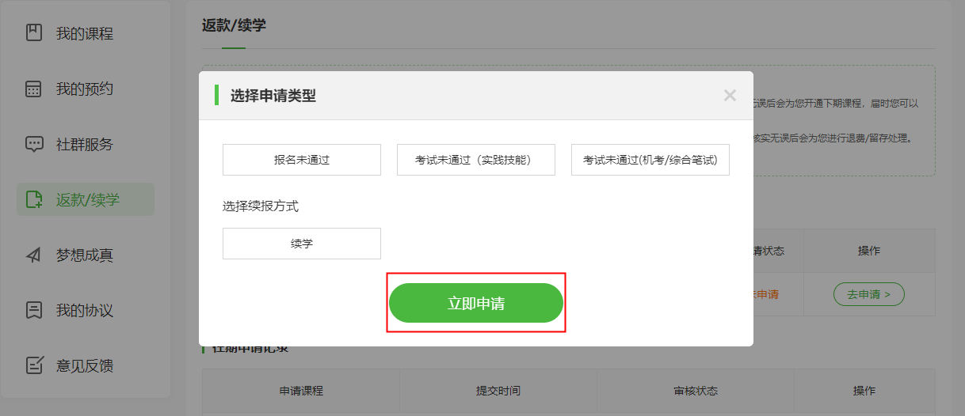This screenshot has height=416, width=965.
Task: Click the chat bubble icon for 社群服务
Action: (33, 144)
